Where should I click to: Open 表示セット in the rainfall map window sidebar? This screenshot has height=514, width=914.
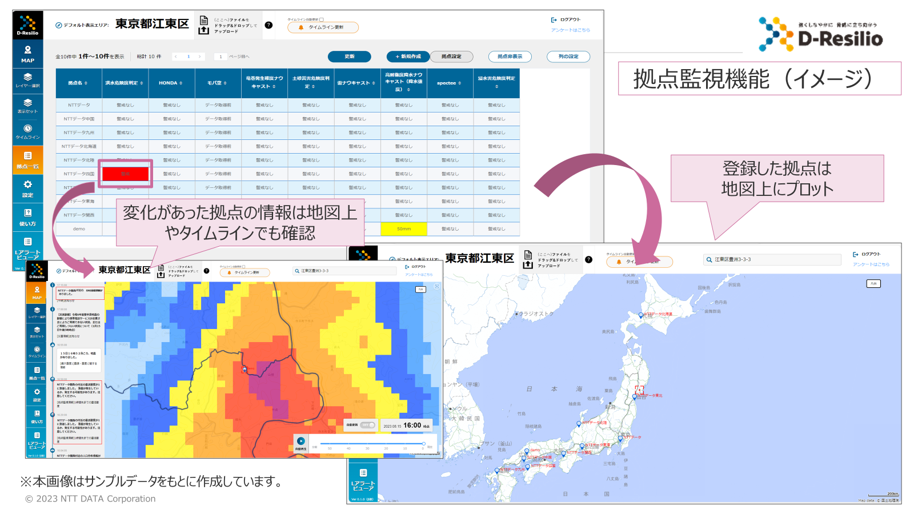(x=37, y=332)
